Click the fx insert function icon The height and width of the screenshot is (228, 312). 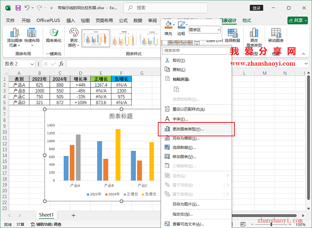coord(61,64)
